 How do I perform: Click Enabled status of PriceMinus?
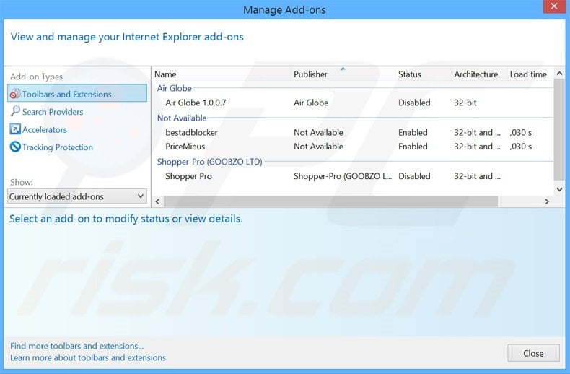413,147
